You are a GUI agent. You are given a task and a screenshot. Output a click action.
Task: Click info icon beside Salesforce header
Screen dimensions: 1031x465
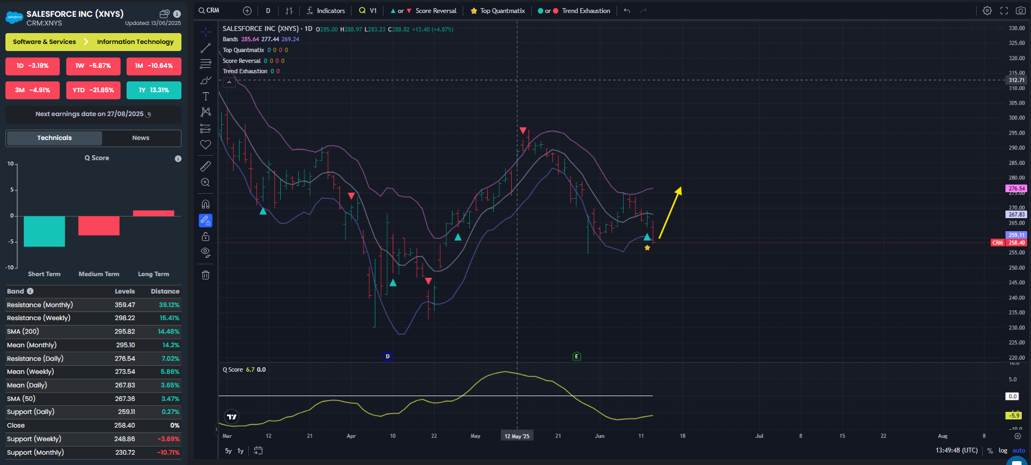tap(177, 14)
